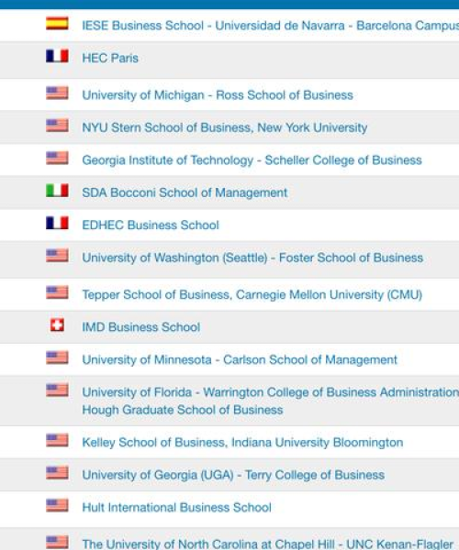The image size is (459, 550).
Task: Click the Italy flag beside SDA Bocconi
Action: (57, 191)
